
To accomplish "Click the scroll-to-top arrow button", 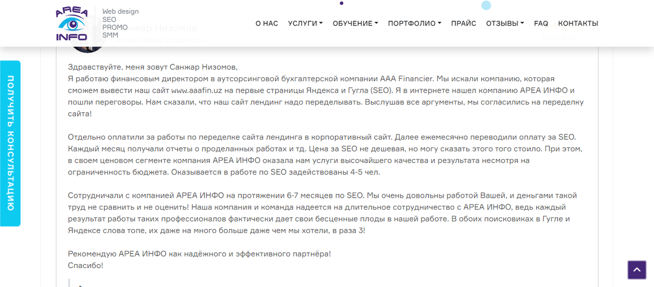I will [x=637, y=270].
